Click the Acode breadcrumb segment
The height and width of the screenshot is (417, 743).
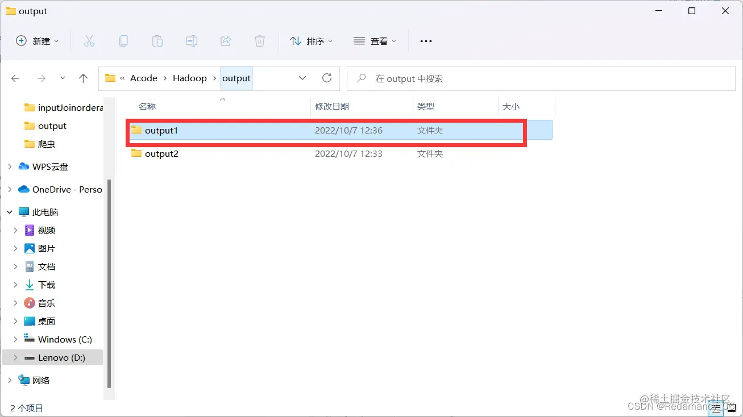click(x=144, y=78)
